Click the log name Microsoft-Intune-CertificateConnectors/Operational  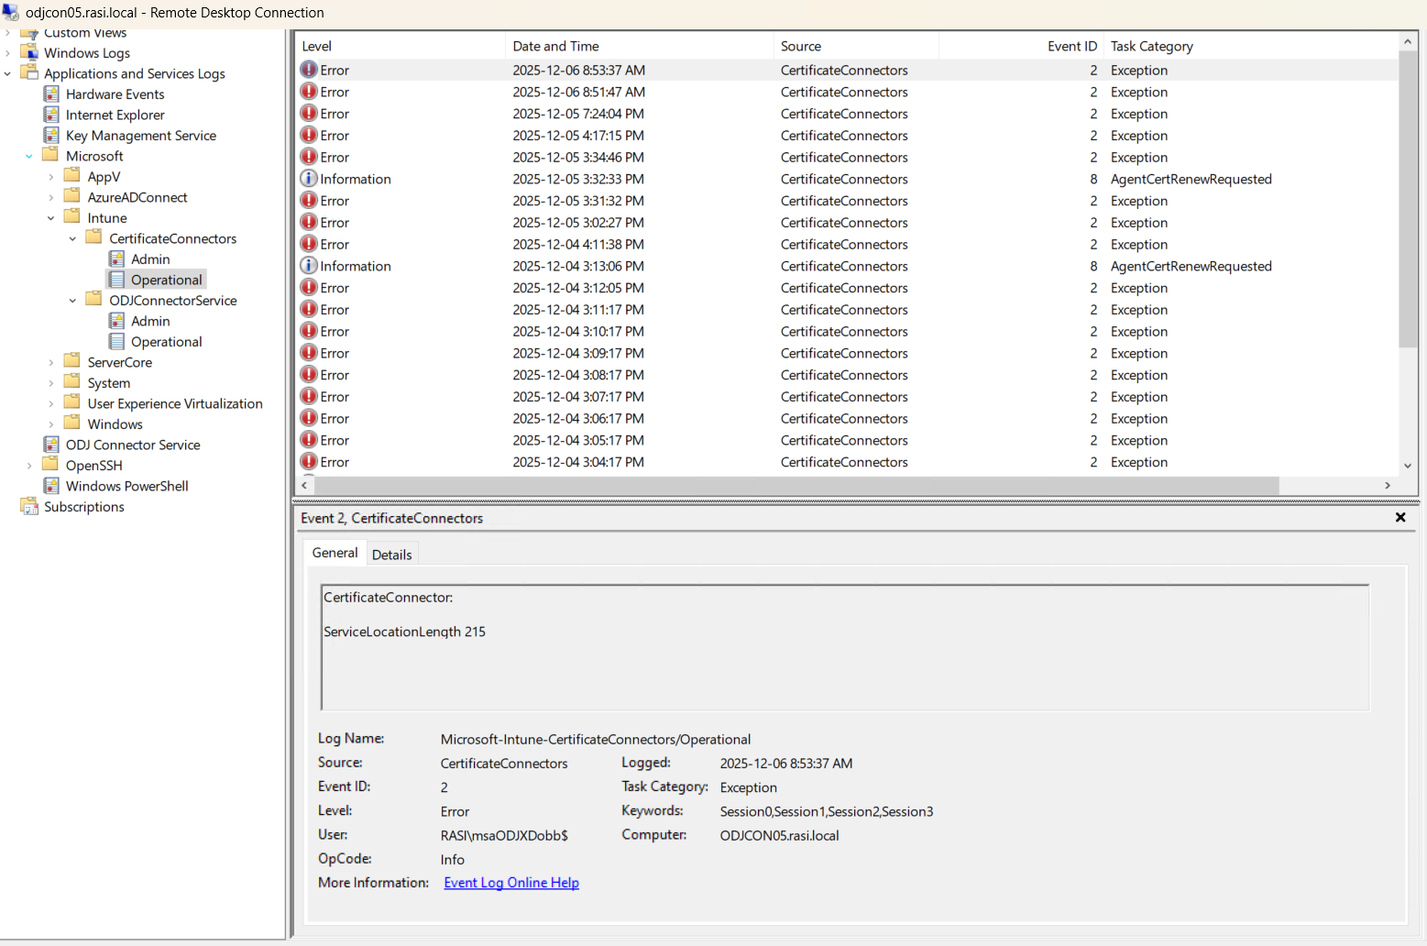tap(596, 739)
